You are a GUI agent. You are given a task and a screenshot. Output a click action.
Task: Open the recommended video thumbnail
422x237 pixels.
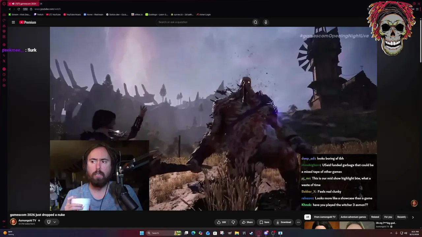[339, 225]
